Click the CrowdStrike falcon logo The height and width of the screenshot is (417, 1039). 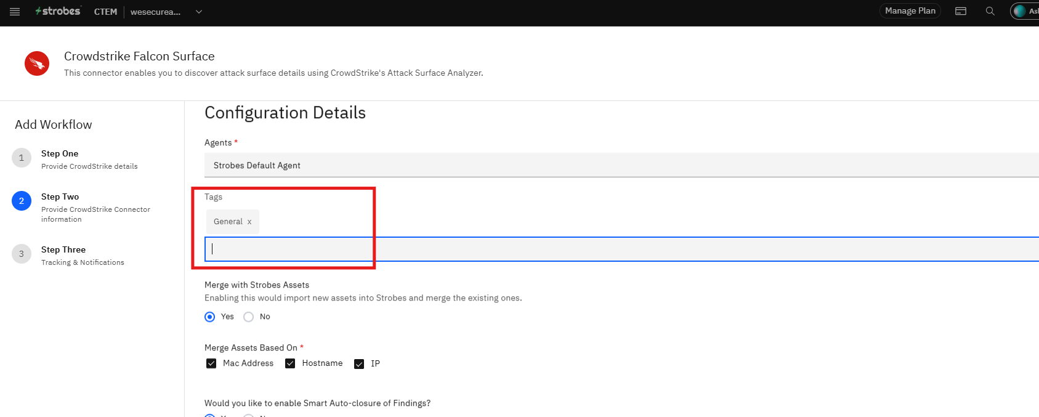[37, 63]
